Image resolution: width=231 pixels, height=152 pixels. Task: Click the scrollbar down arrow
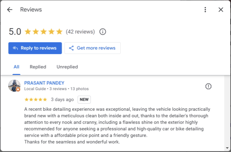click(227, 148)
